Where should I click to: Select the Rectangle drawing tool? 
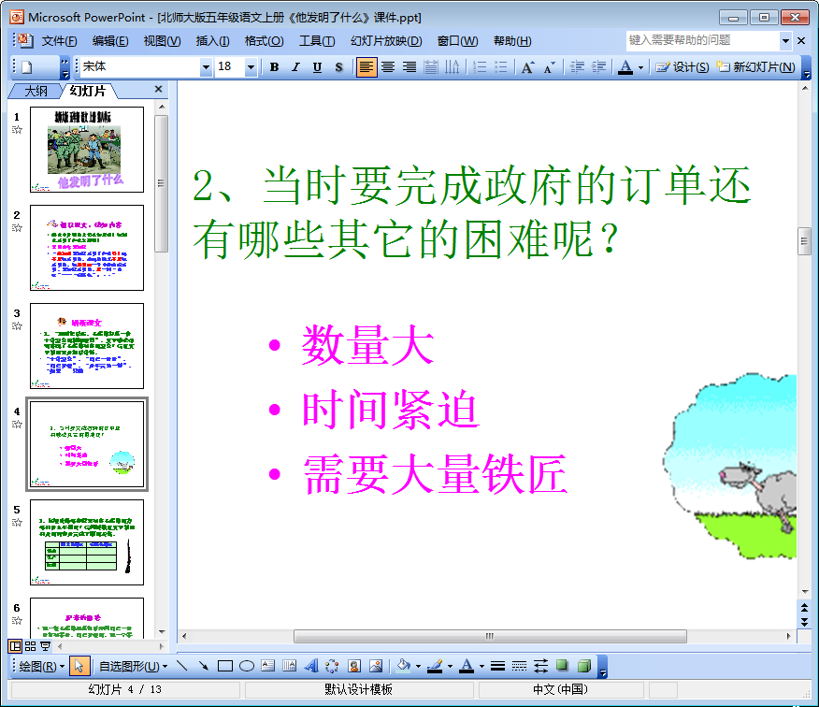tap(224, 666)
